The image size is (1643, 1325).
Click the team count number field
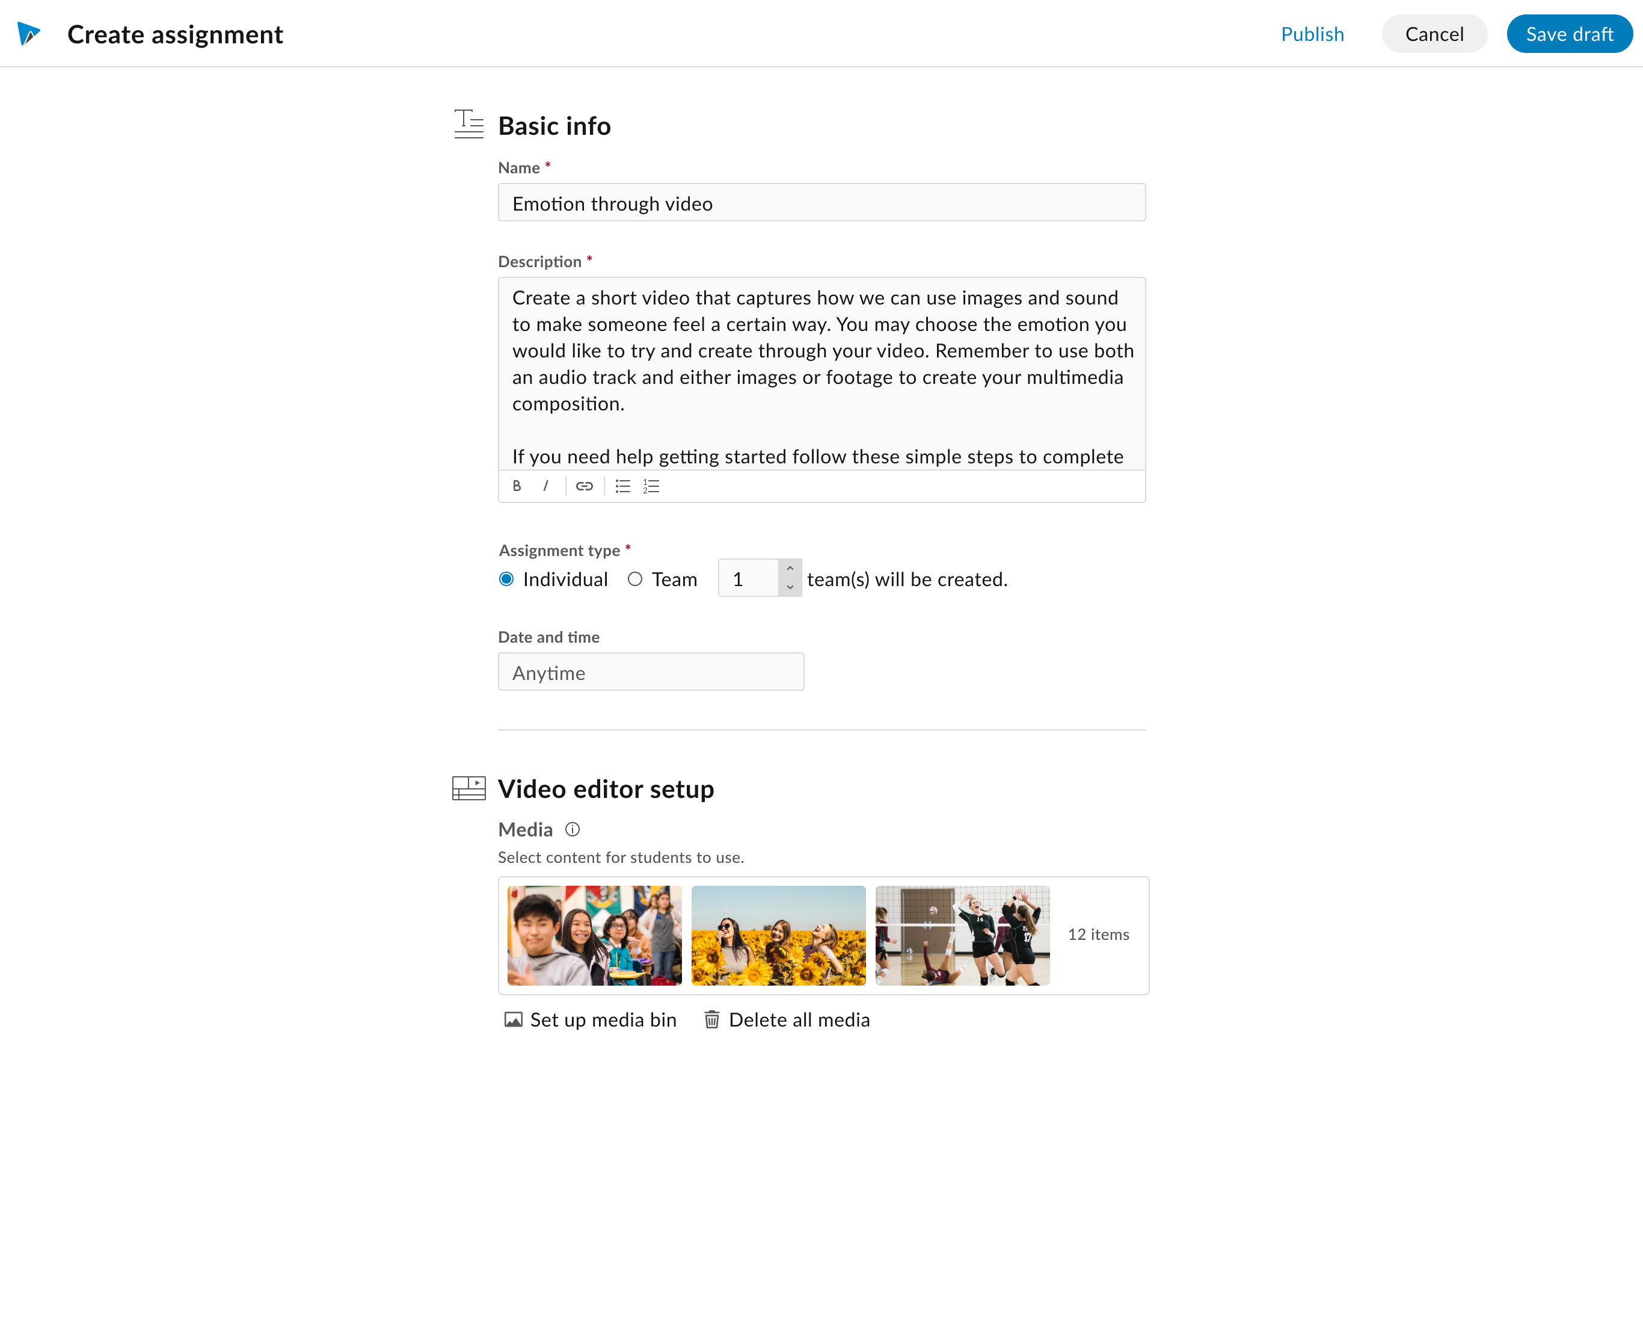[x=748, y=578]
